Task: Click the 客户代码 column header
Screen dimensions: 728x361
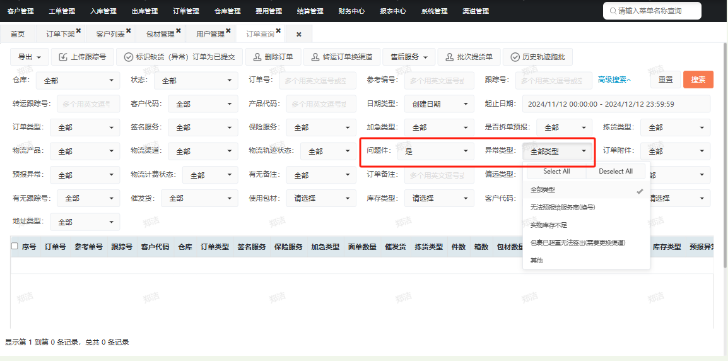Action: tap(155, 247)
